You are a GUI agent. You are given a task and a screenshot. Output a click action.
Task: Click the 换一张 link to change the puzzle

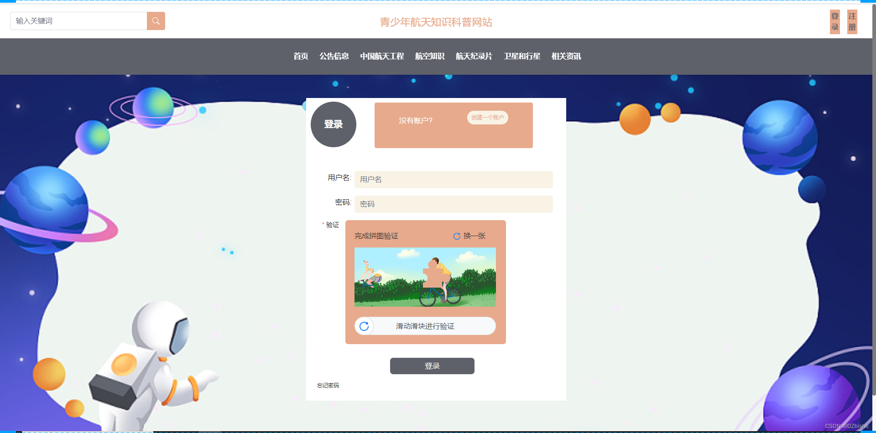click(474, 236)
